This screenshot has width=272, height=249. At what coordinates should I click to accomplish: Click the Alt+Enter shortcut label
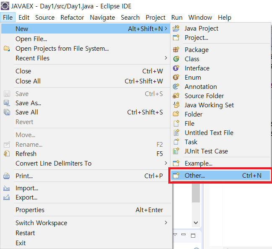pos(149,210)
